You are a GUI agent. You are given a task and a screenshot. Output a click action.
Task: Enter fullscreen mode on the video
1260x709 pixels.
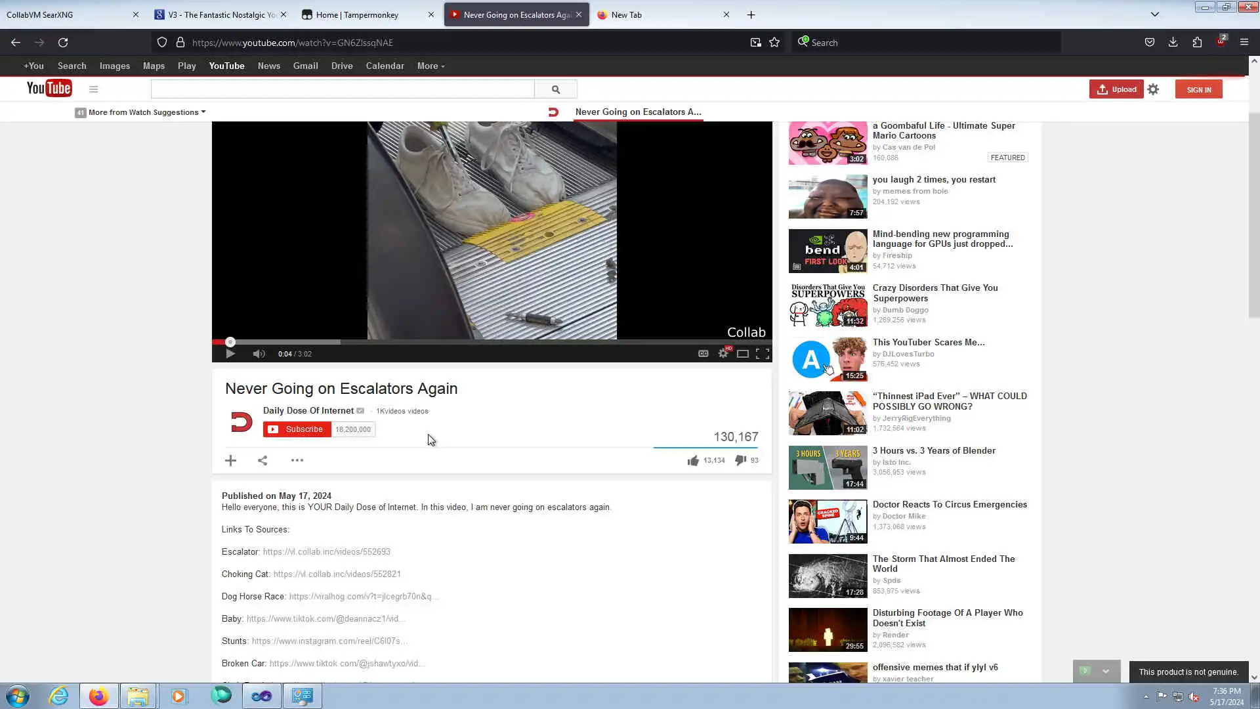pos(762,354)
